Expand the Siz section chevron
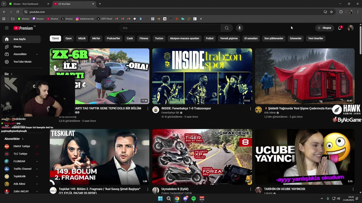Viewport: 362px width, 203px height. 12,74
